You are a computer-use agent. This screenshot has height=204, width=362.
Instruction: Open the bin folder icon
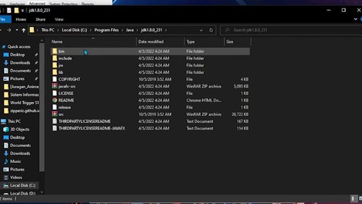[55, 51]
